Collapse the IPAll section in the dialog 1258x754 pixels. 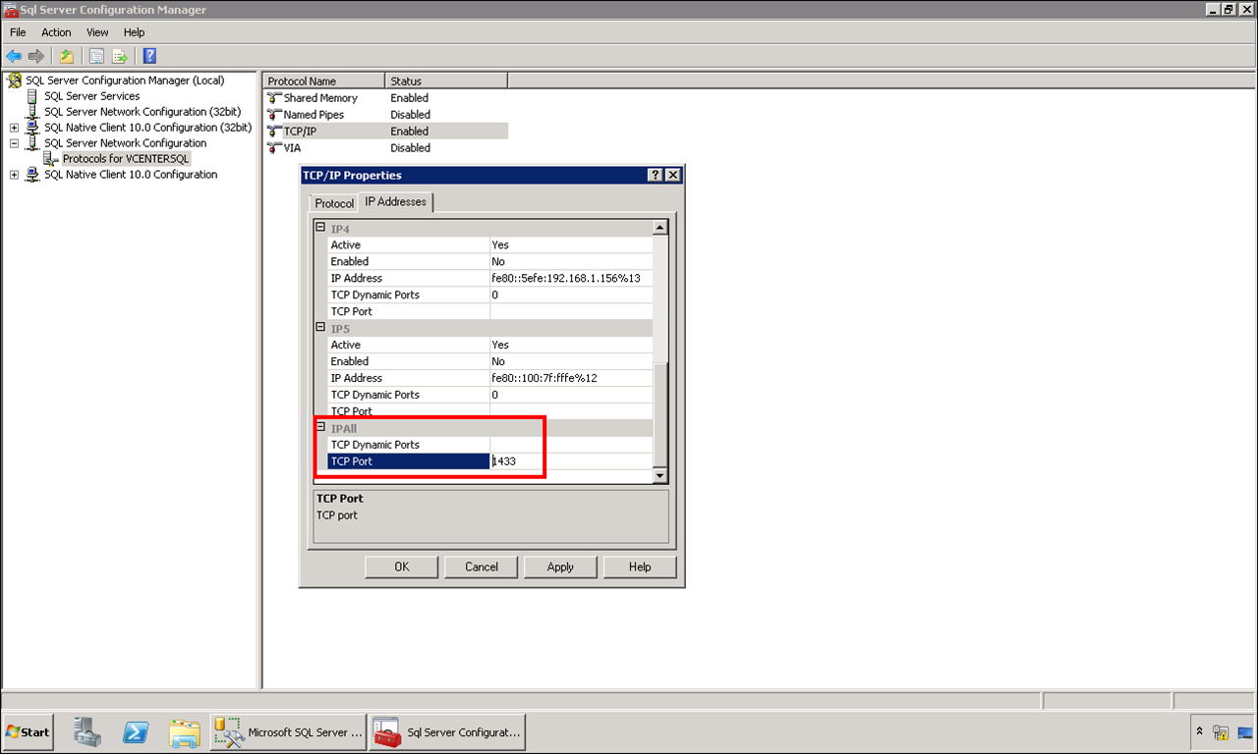click(320, 427)
